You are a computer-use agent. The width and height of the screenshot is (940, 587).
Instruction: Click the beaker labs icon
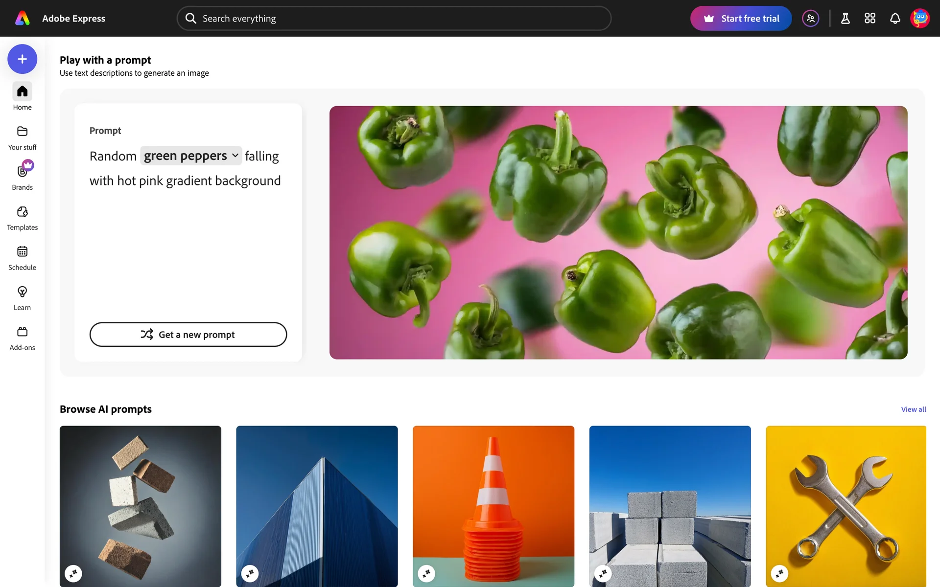845,19
